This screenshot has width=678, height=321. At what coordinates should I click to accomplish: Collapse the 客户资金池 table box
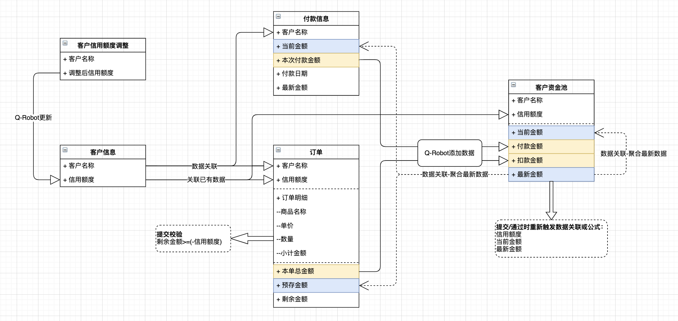pyautogui.click(x=513, y=84)
